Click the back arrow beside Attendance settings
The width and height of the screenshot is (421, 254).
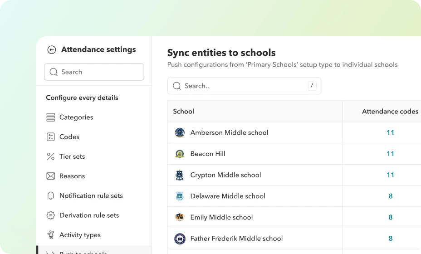point(52,50)
